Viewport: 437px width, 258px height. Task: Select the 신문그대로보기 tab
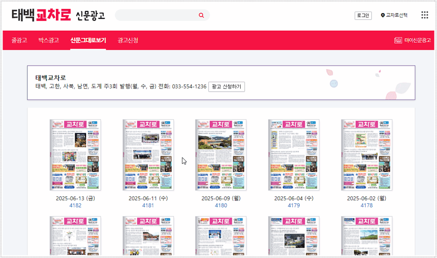88,40
